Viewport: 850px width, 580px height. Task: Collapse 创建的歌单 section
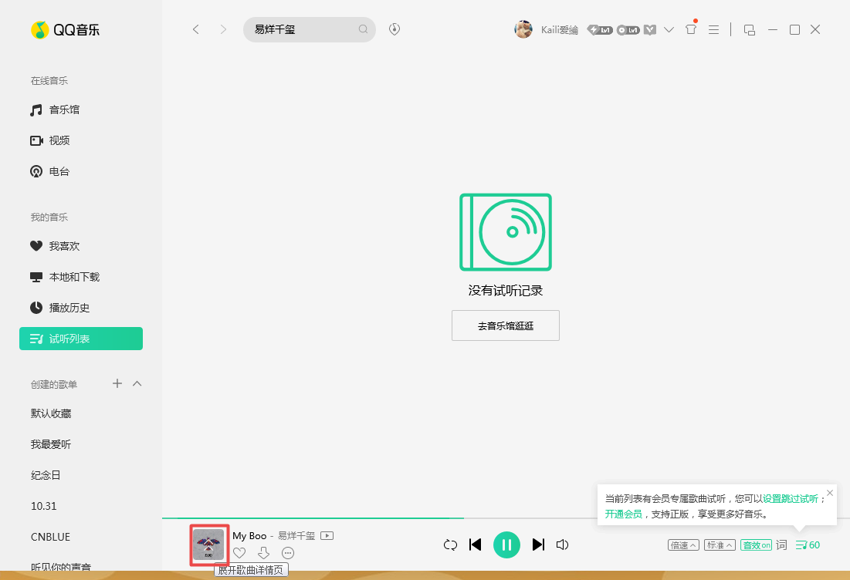(x=137, y=383)
